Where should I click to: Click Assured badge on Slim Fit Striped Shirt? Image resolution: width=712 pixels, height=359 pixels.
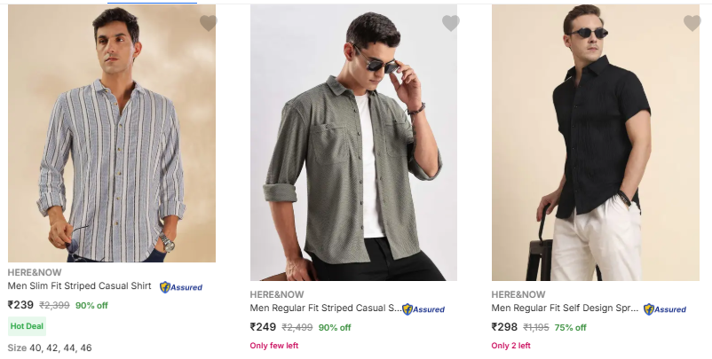(x=181, y=287)
